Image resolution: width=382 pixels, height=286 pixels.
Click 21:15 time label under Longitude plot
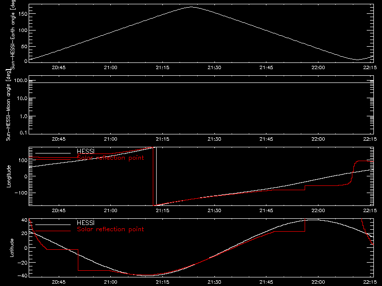tap(162, 211)
